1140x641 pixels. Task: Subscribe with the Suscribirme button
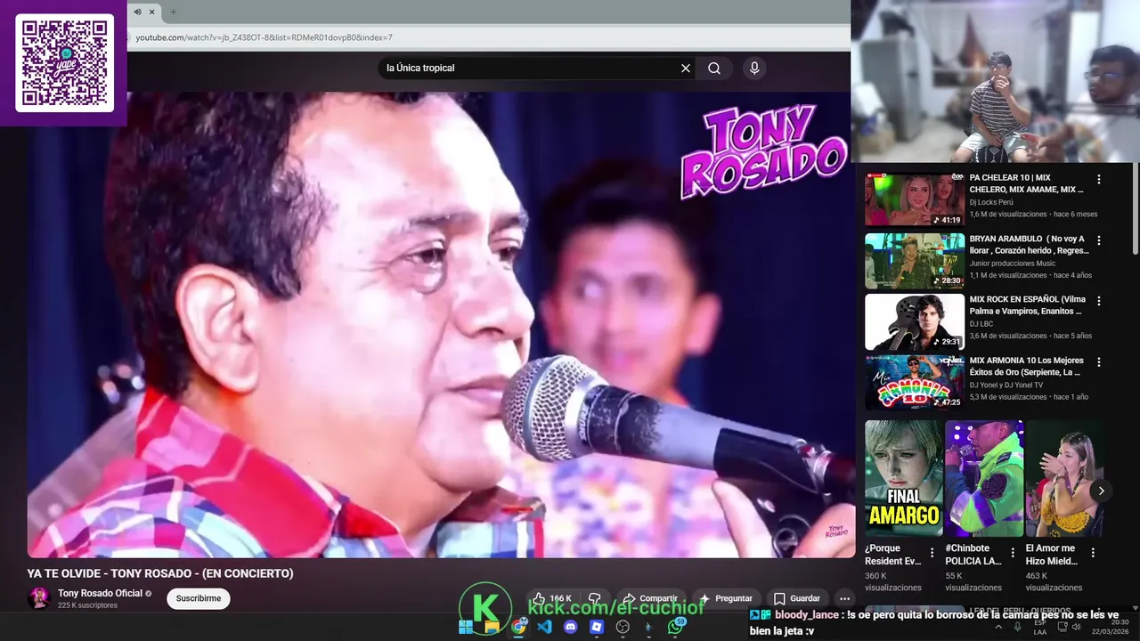(x=199, y=598)
